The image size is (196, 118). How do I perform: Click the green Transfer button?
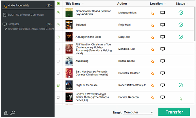click(174, 112)
